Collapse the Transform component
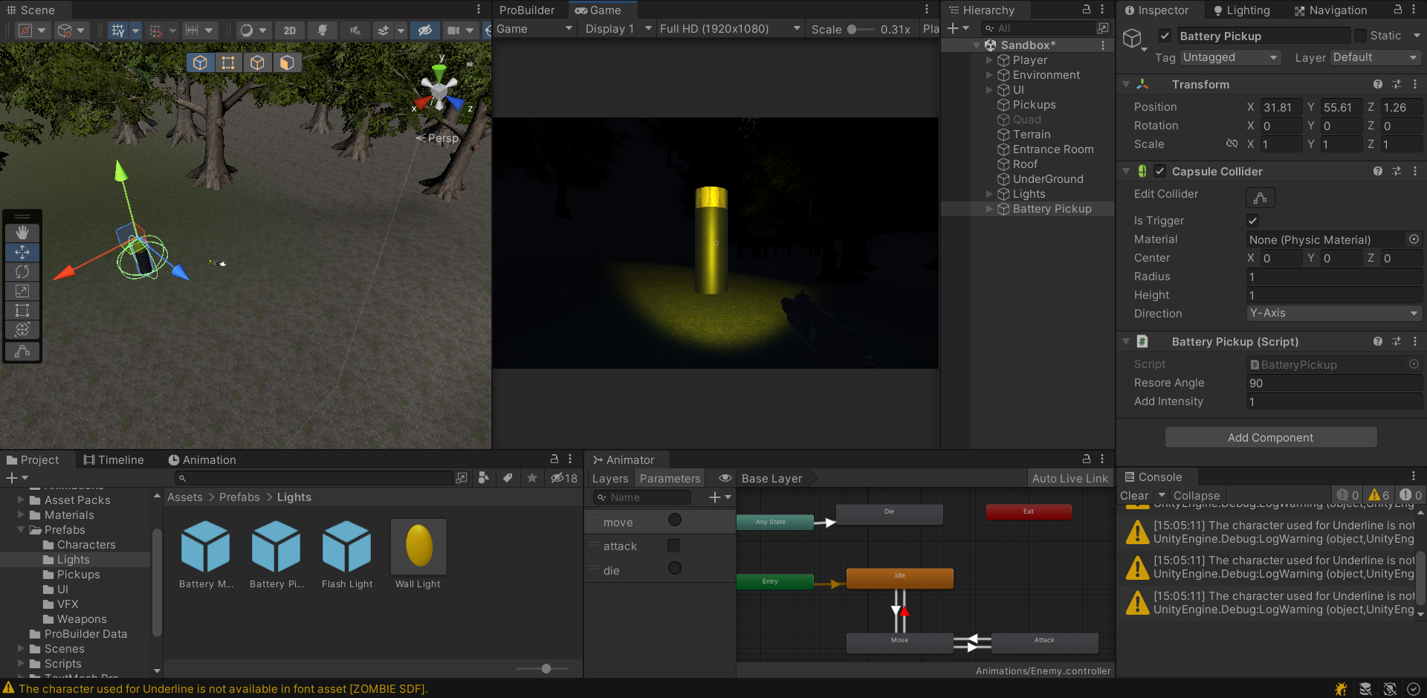Screen dimensions: 1427x698 pyautogui.click(x=1126, y=84)
